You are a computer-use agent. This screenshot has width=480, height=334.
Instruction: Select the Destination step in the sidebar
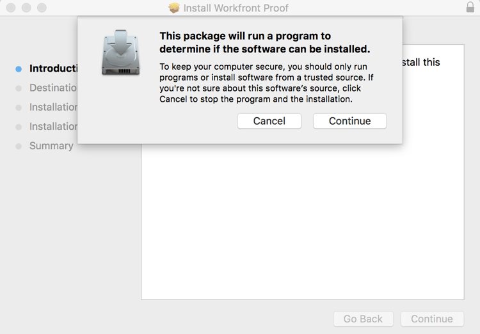(53, 88)
